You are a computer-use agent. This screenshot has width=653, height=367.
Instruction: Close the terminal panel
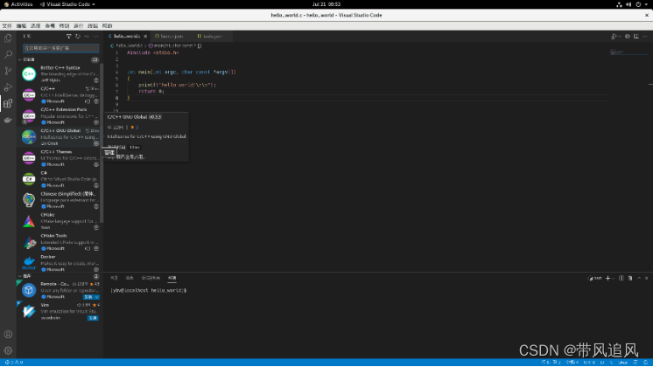point(646,278)
